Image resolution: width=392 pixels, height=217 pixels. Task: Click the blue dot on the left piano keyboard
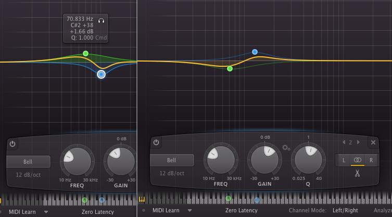click(102, 200)
